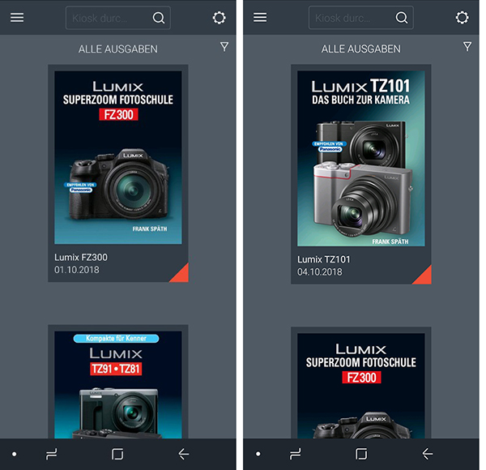Open Lumix FZ300 cover dated 01.10.2018
Image resolution: width=486 pixels, height=470 pixels.
[x=118, y=157]
